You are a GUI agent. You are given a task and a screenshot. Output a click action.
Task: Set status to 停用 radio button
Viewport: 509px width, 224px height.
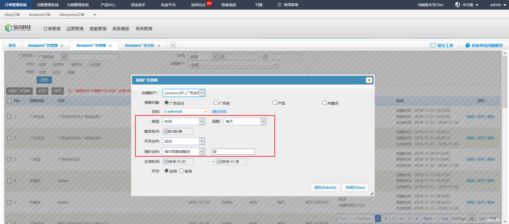pyautogui.click(x=181, y=171)
